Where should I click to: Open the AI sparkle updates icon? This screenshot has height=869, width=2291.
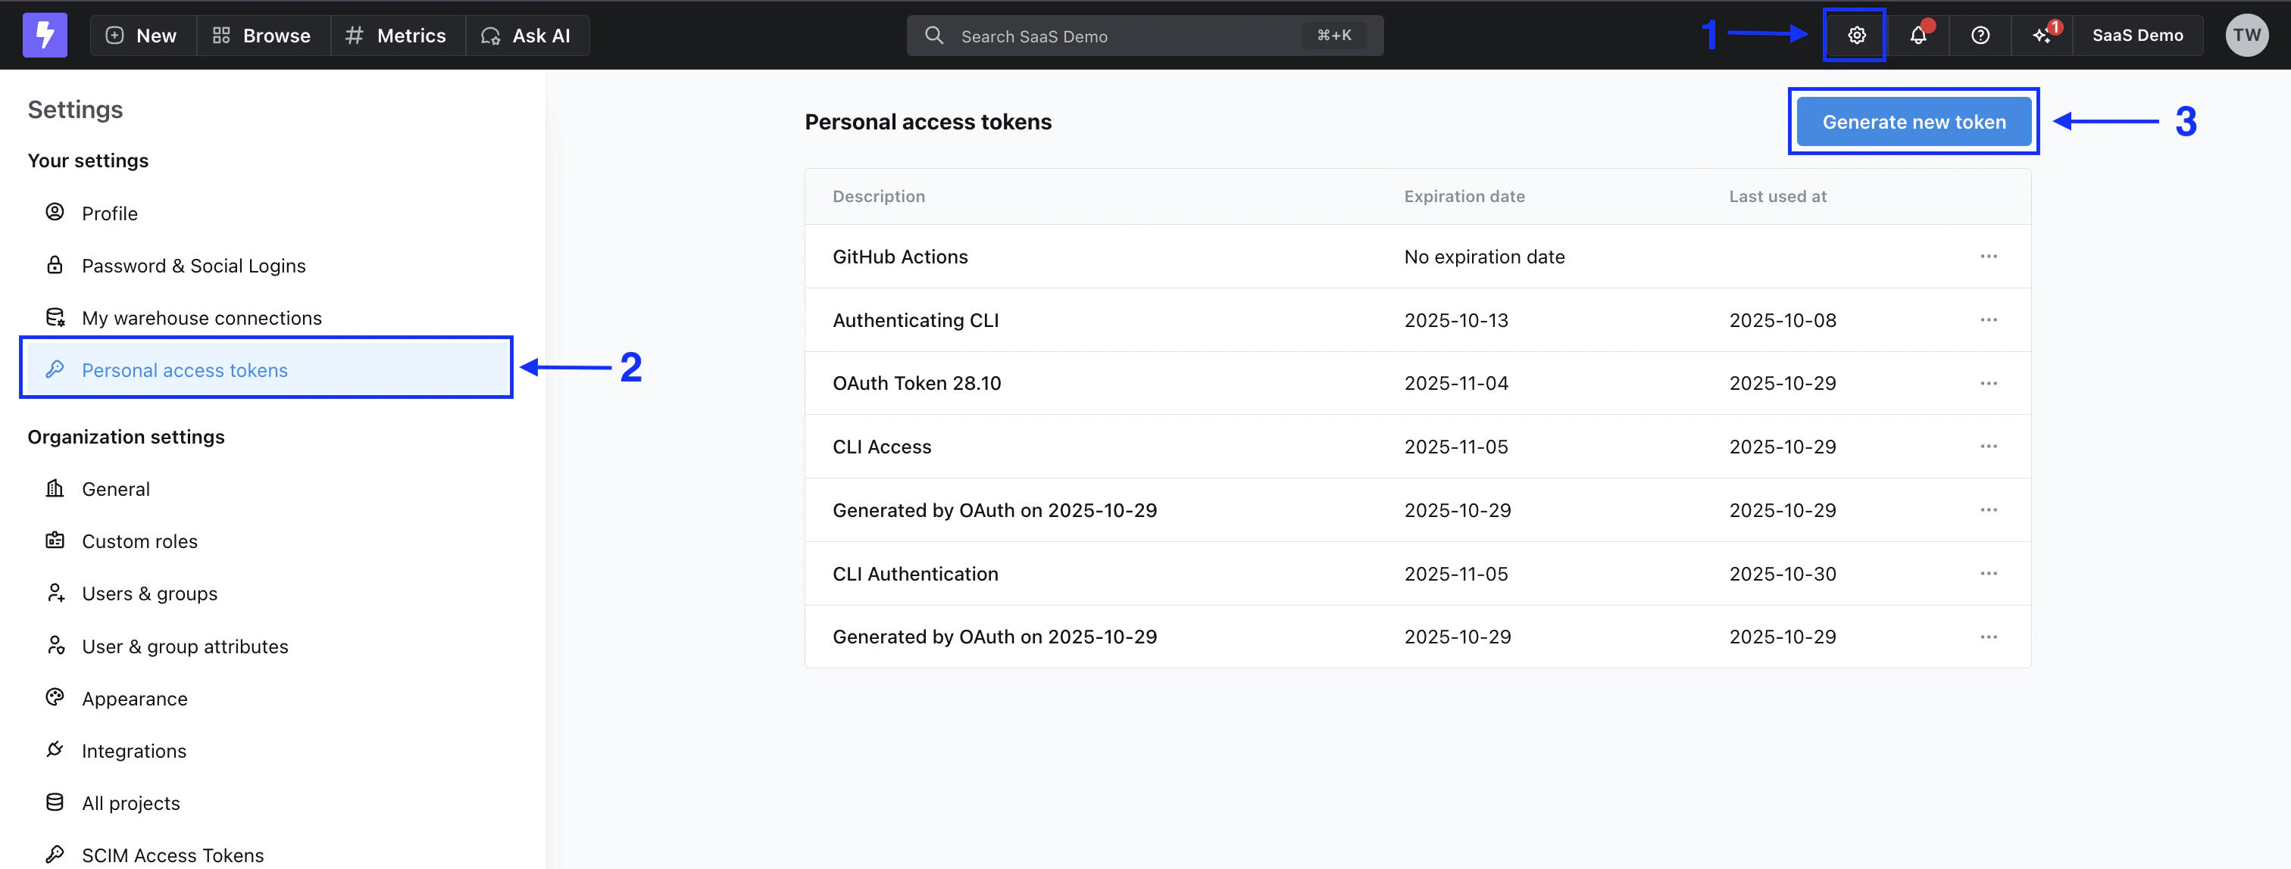click(2042, 36)
